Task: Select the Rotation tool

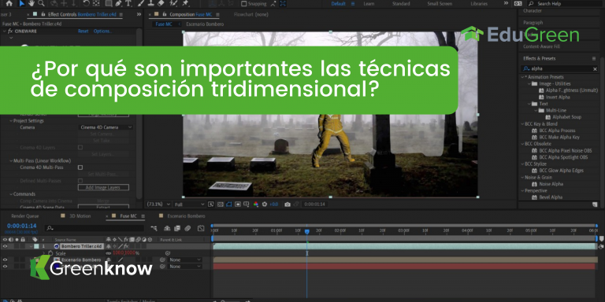Action: pyautogui.click(x=87, y=3)
